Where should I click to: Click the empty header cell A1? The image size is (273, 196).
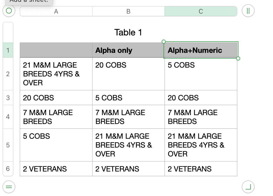coord(56,50)
